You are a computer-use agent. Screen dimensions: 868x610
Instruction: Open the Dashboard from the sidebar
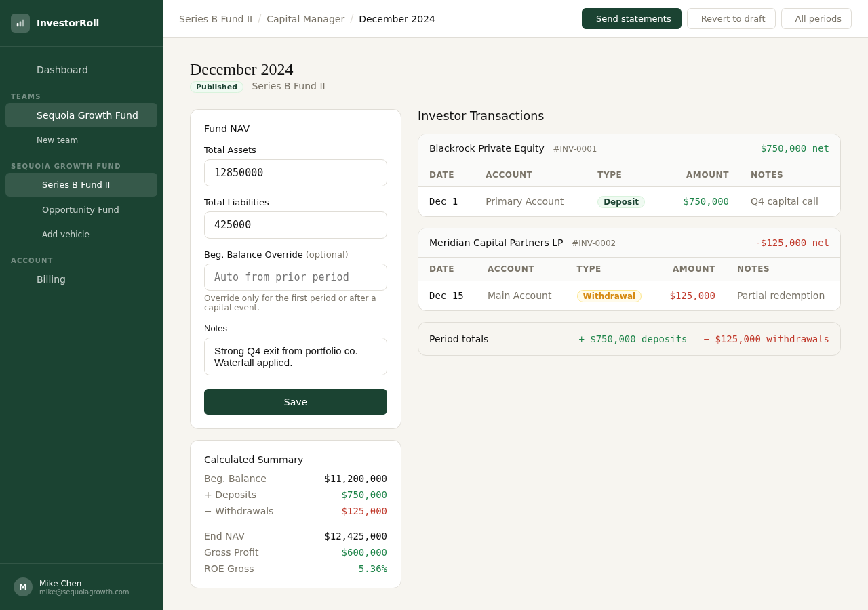pyautogui.click(x=62, y=69)
